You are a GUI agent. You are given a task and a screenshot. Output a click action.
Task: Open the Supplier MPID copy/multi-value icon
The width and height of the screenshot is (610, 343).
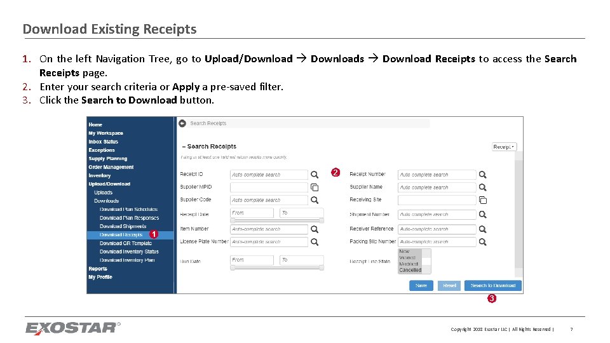(315, 187)
